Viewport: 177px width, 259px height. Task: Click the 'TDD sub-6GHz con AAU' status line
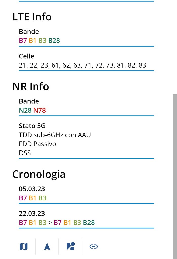pos(55,135)
